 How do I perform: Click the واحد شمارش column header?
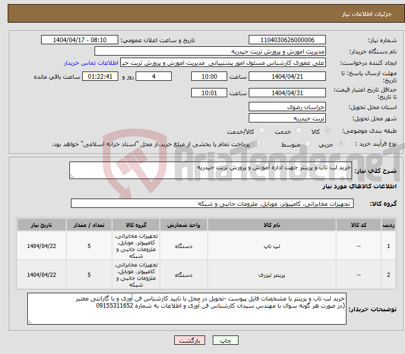pyautogui.click(x=183, y=225)
